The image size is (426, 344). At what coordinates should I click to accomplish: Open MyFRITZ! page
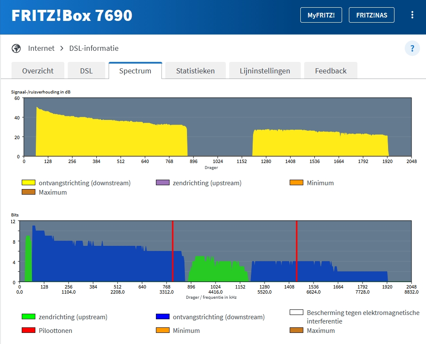321,15
